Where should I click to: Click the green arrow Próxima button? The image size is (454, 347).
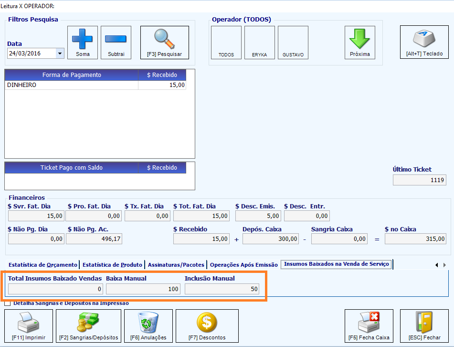coord(359,43)
